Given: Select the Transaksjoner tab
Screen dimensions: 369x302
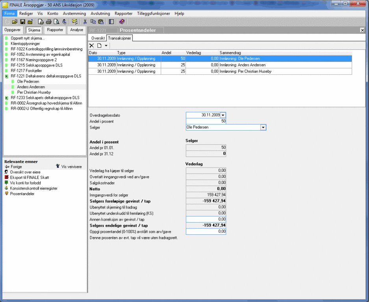Looking at the screenshot, I should point(120,38).
